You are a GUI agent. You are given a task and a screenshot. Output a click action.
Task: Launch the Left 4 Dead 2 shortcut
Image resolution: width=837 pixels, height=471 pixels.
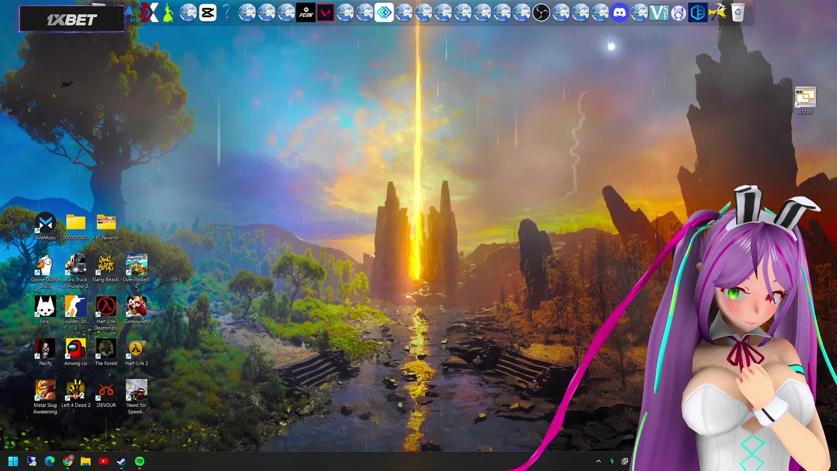[75, 394]
